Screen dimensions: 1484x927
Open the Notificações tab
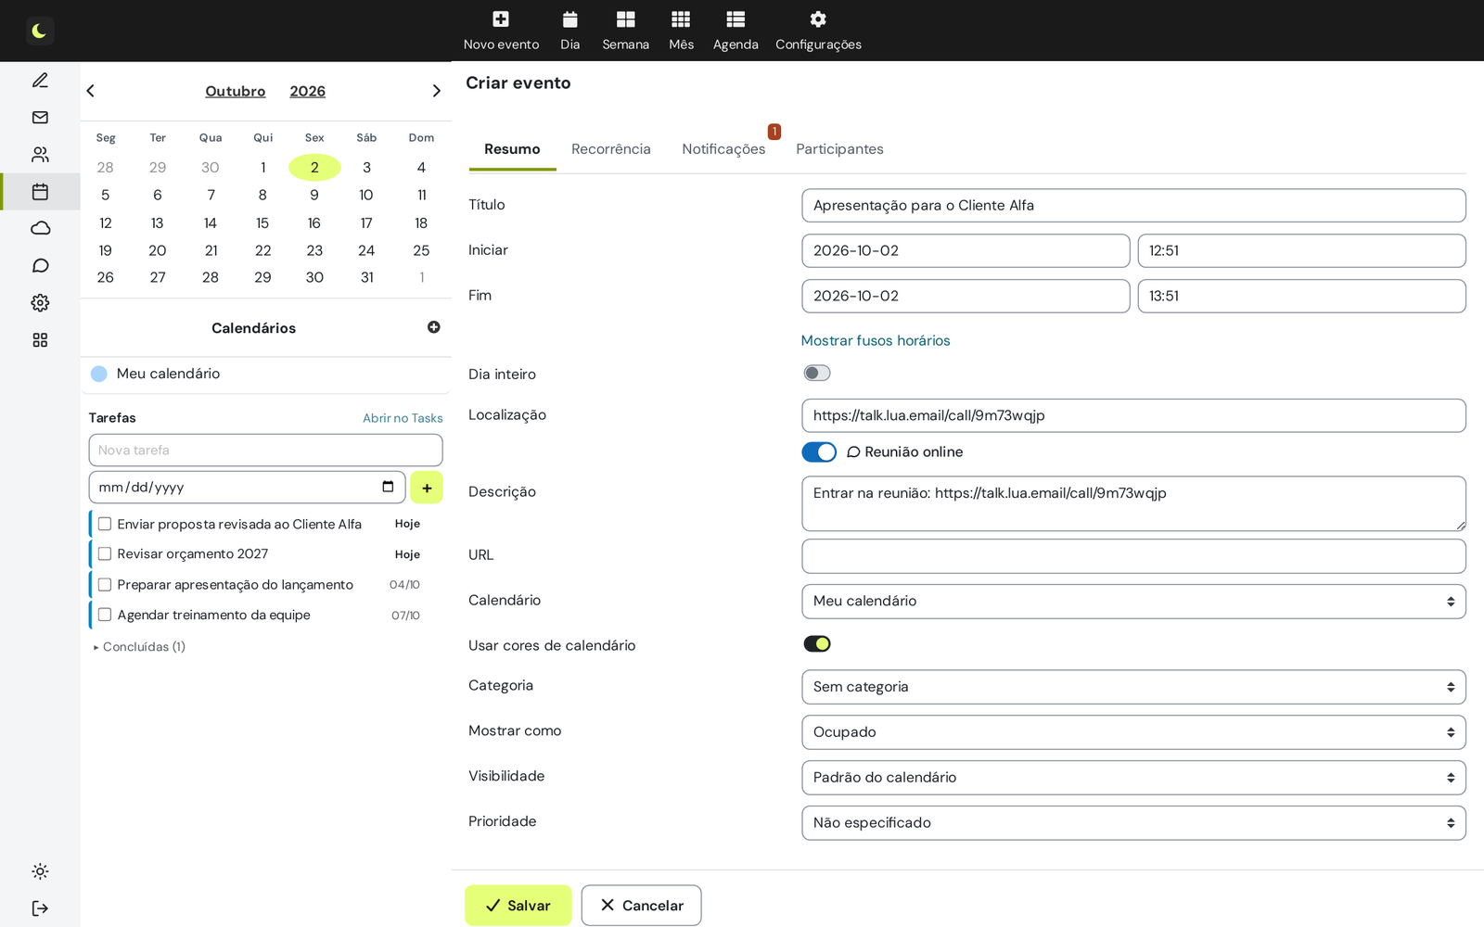723,149
